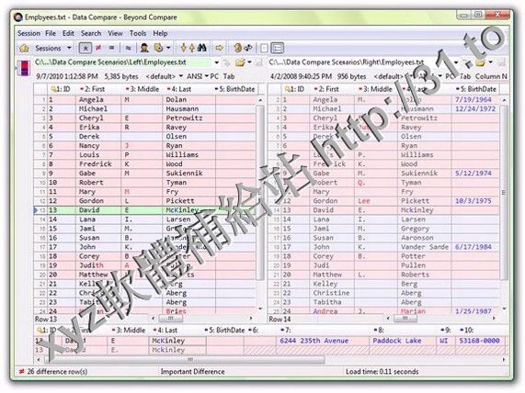Click the Home icon in the toolbar
The height and width of the screenshot is (393, 525).
pyautogui.click(x=24, y=48)
